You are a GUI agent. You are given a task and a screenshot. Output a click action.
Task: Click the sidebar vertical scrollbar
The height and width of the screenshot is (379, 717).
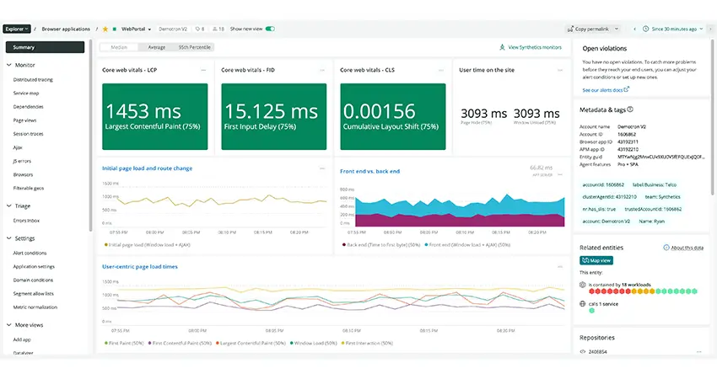click(x=90, y=136)
